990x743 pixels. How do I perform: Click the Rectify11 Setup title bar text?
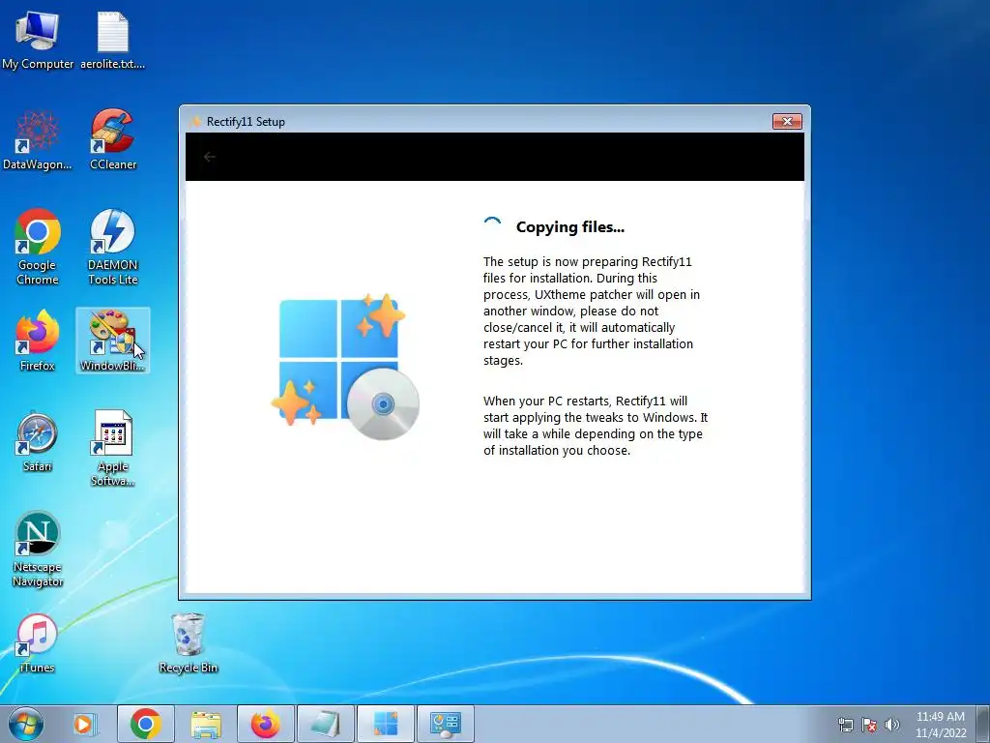246,122
